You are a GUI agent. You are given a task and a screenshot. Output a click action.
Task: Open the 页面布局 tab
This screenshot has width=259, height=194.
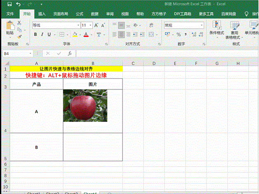(x=61, y=14)
